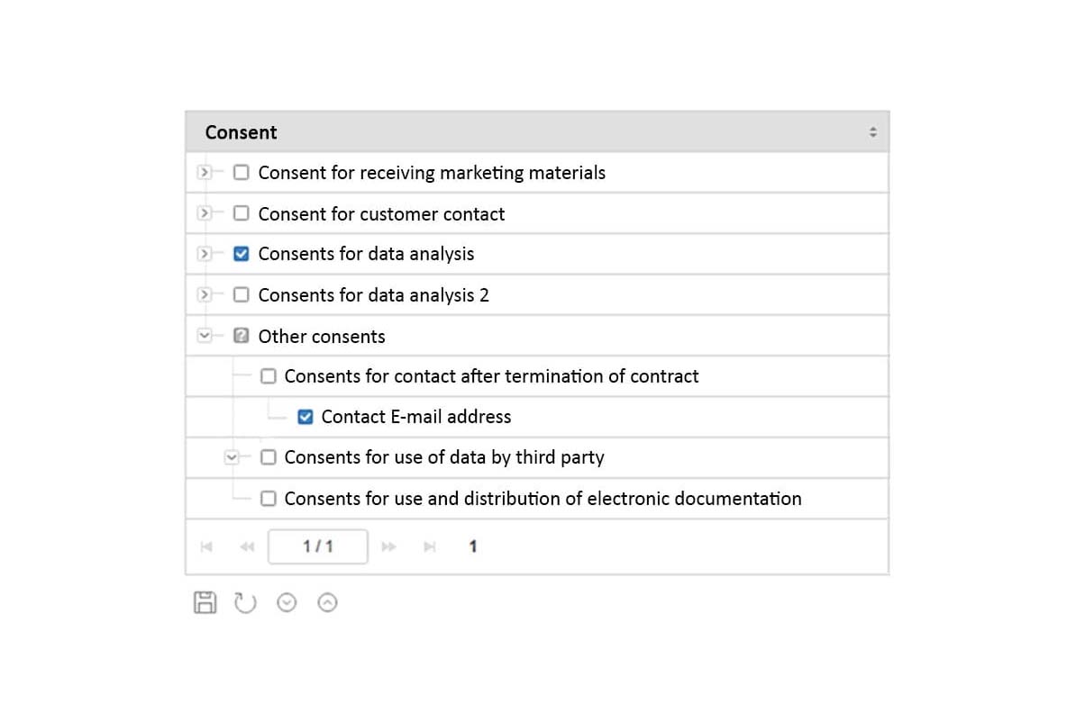Collapse the Other consents node
This screenshot has width=1076, height=722.
(204, 336)
